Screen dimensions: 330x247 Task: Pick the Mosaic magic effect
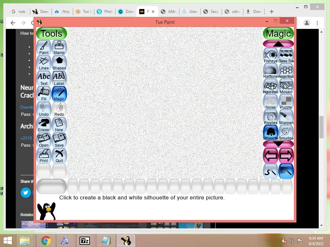click(x=286, y=87)
